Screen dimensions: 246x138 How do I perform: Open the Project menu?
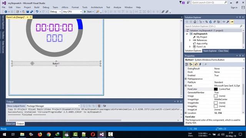click(27, 7)
